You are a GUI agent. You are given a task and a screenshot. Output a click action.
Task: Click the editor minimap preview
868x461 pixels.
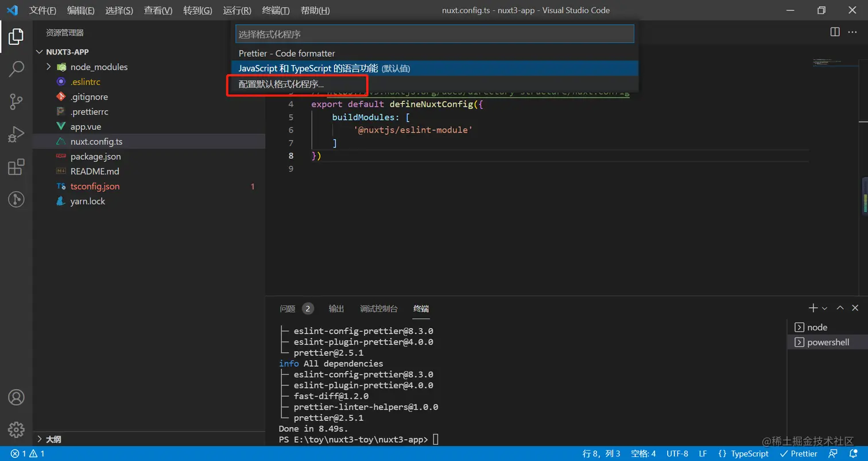[x=834, y=61]
